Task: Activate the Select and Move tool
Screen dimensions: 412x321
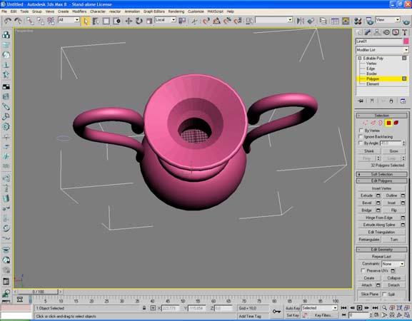Action: (129, 21)
